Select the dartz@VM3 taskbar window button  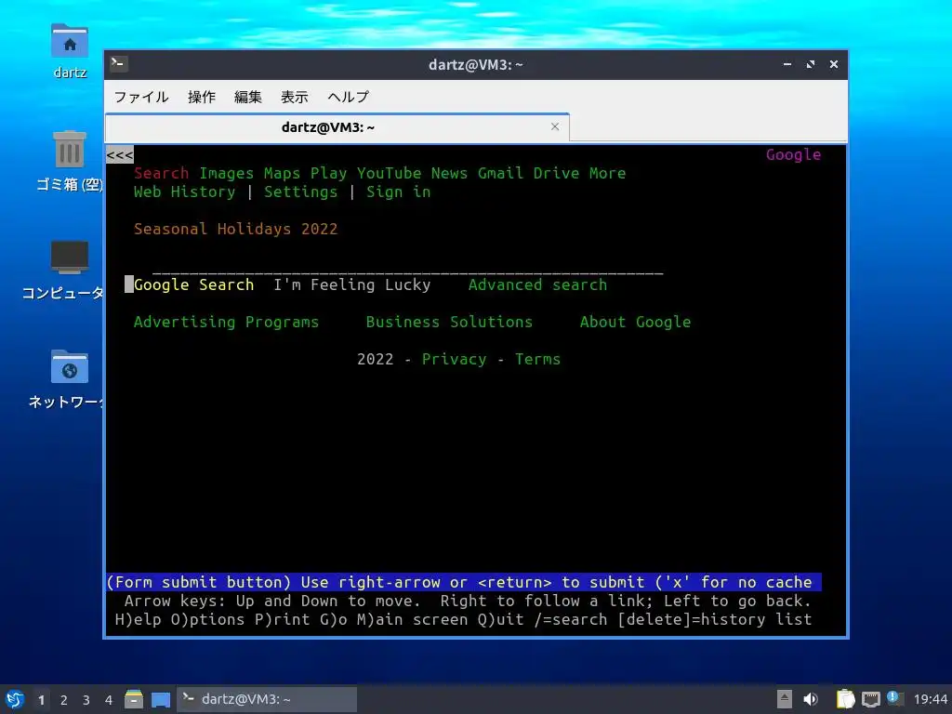(x=267, y=699)
